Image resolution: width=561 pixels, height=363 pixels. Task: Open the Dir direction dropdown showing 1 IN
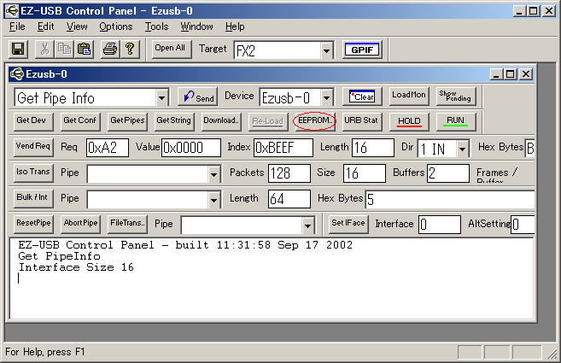(462, 149)
